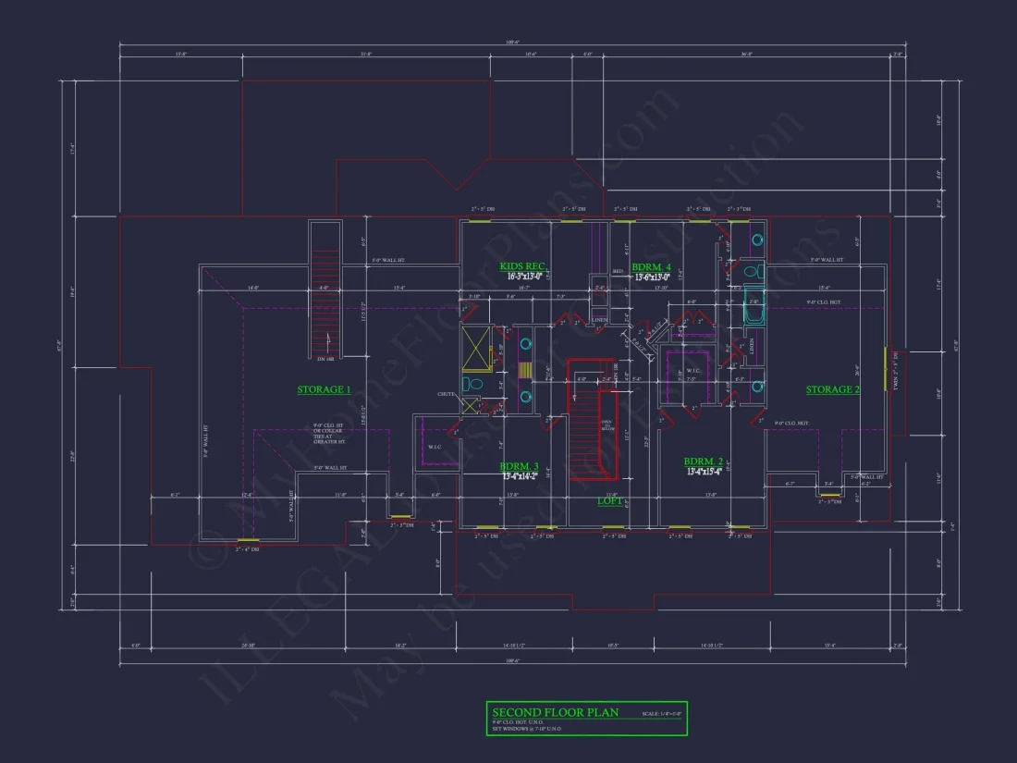Viewport: 1017px width, 763px height.
Task: Select the STORAGE 2 label
Action: coord(832,389)
